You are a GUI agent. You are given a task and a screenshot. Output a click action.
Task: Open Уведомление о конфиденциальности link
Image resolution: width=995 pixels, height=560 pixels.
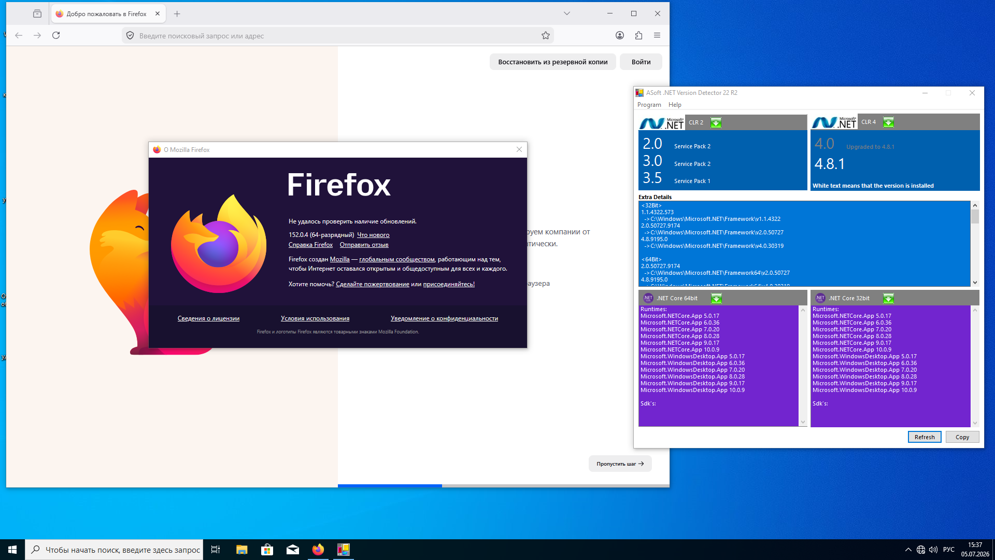pyautogui.click(x=444, y=318)
